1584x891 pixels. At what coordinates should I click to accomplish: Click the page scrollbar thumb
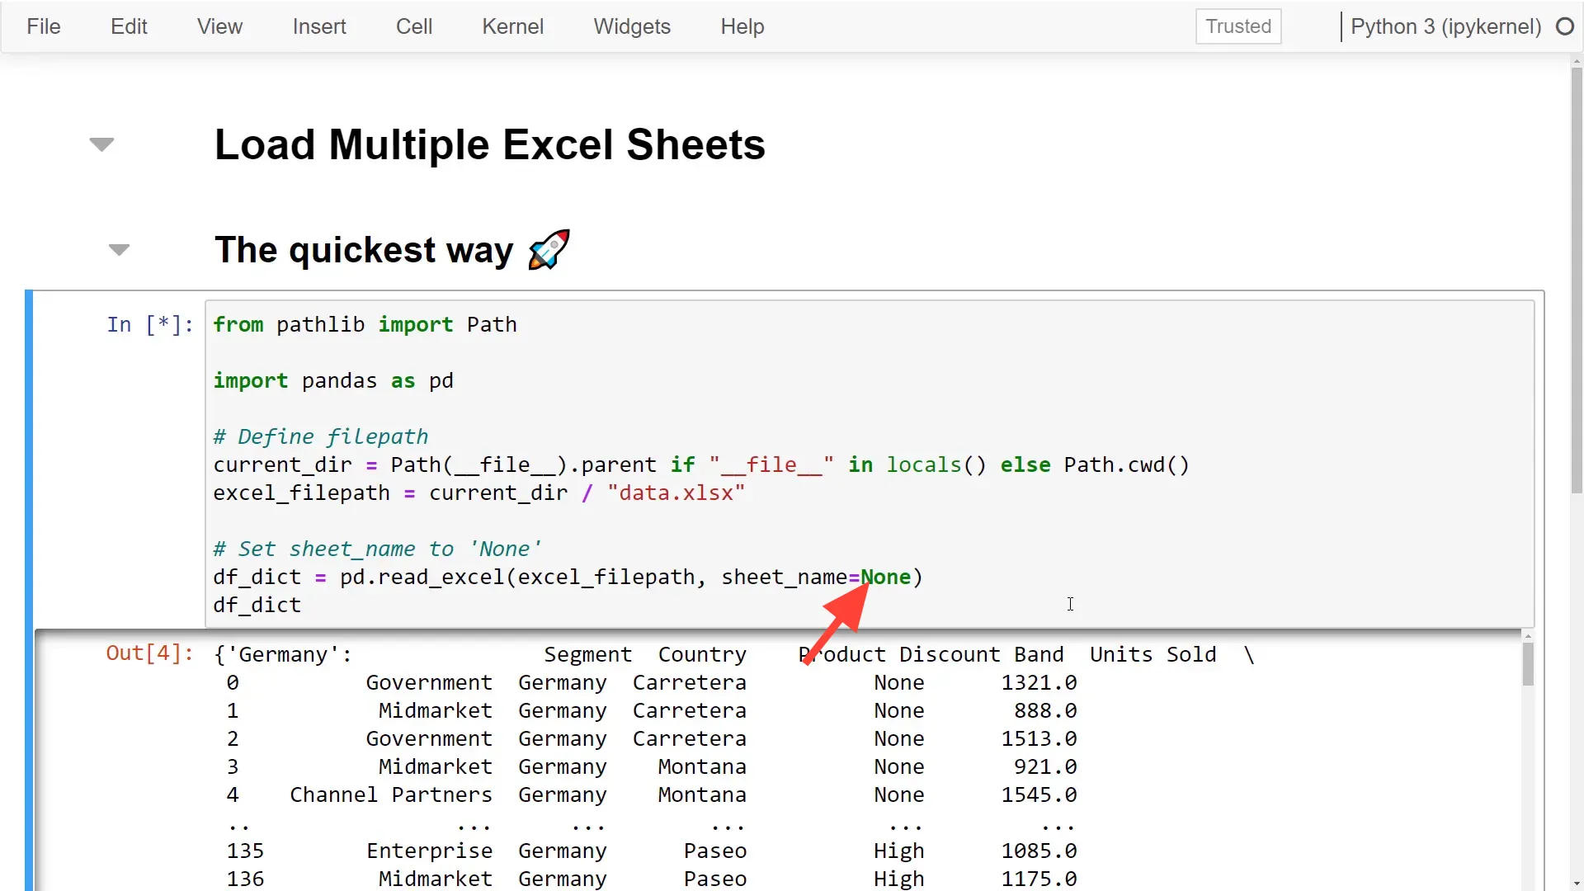[1577, 280]
